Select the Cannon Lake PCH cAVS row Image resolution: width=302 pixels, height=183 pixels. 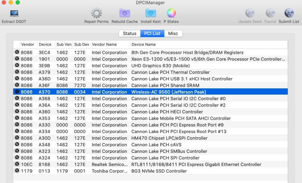(x=156, y=145)
